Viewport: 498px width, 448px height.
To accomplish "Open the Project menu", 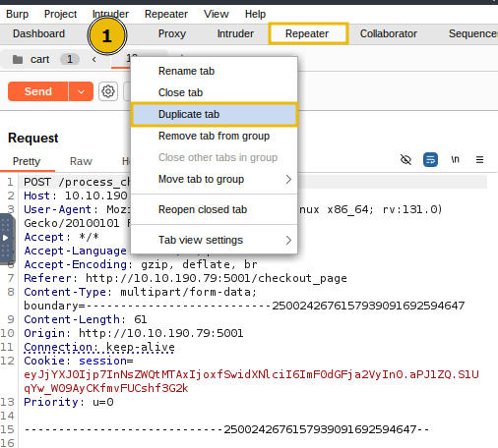I will [60, 14].
